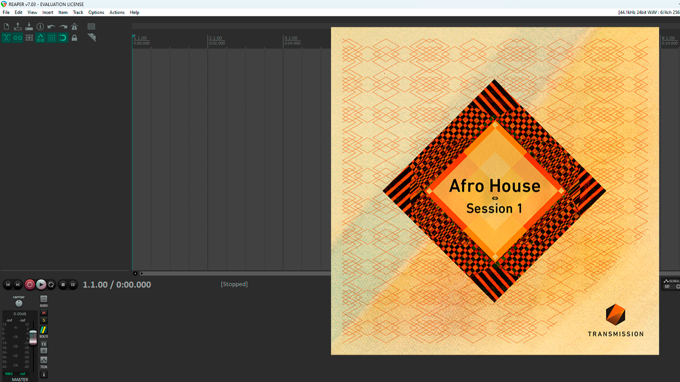Open the Item menu
This screenshot has height=382, width=680.
[x=63, y=12]
